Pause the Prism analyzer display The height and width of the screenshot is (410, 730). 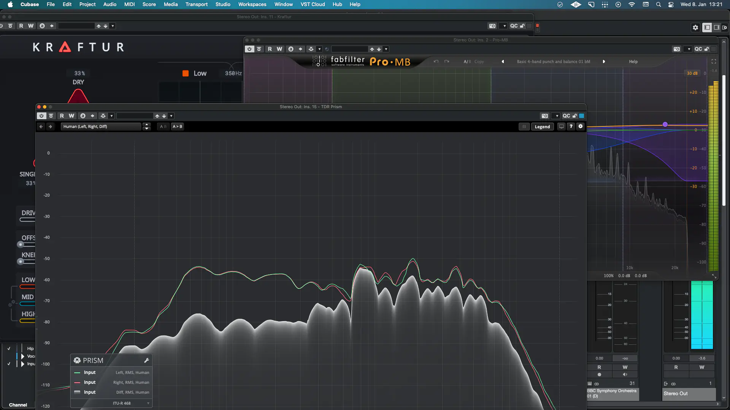524,127
